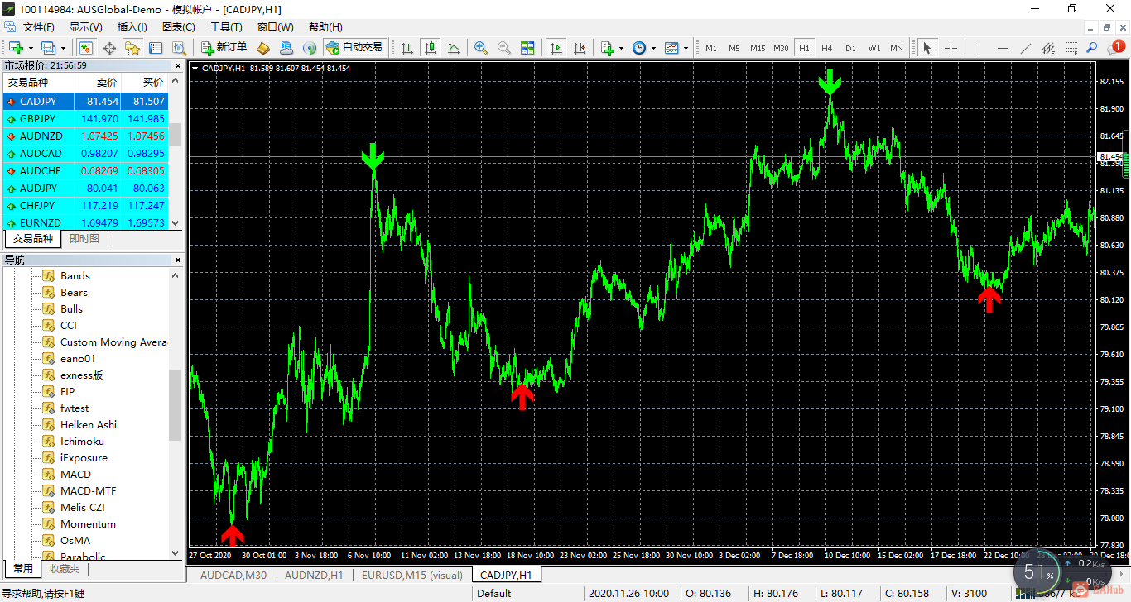Image resolution: width=1131 pixels, height=602 pixels.
Task: Expand the new chart dropdown arrow
Action: coord(30,48)
